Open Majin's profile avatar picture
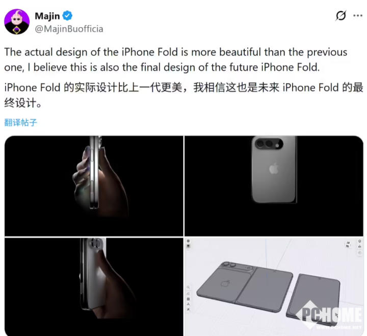Viewport: 367px width, 336px height. [x=17, y=21]
